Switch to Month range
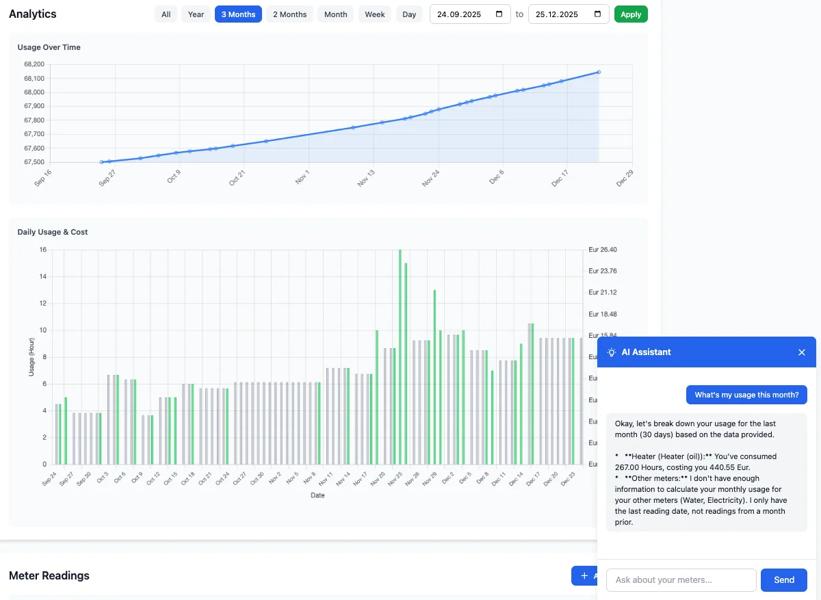Viewport: 821px width, 600px height. click(x=336, y=14)
